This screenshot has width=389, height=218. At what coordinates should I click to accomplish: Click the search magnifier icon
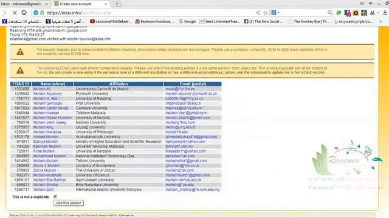click(329, 13)
